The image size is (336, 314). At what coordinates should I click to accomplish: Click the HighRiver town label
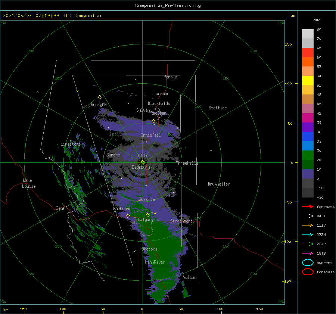(155, 262)
